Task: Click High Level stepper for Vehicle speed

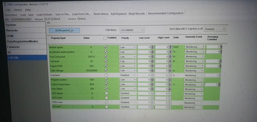Action: point(170,47)
